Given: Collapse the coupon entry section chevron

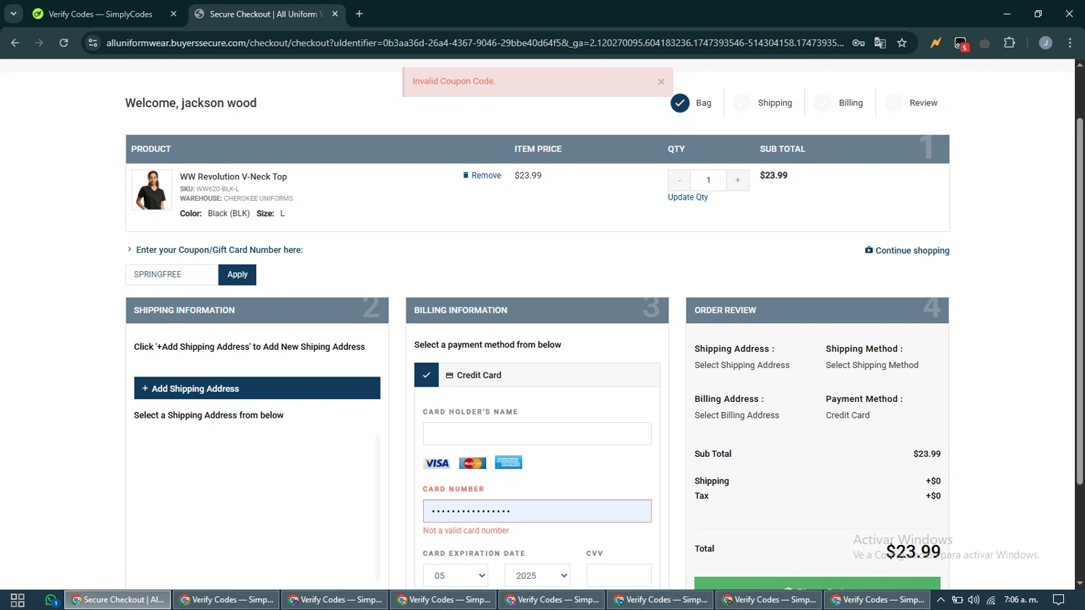Looking at the screenshot, I should click(x=129, y=249).
